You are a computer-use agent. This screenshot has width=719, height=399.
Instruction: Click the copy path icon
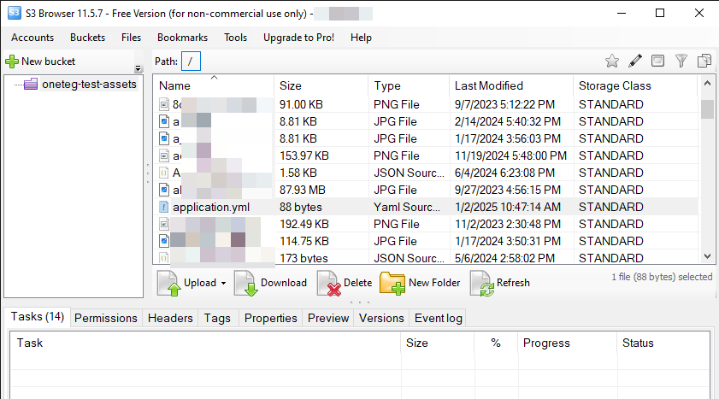click(x=704, y=61)
